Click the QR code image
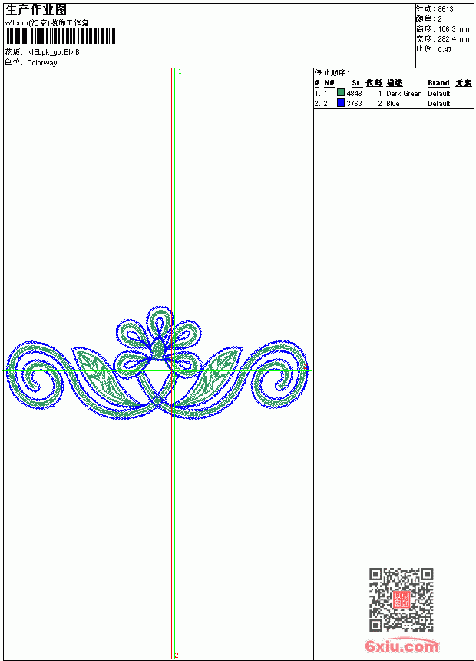Viewport: 476px width, 661px height. [402, 600]
